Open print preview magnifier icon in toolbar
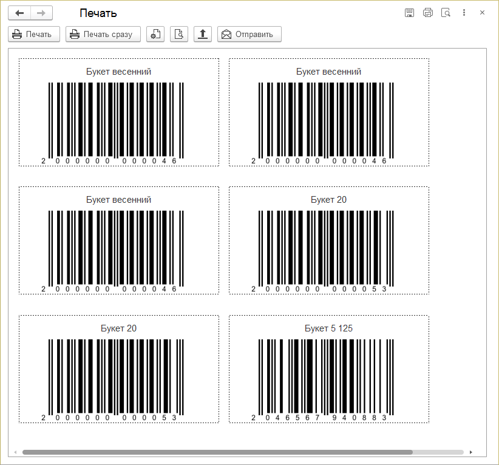Image resolution: width=499 pixels, height=465 pixels. pos(179,35)
